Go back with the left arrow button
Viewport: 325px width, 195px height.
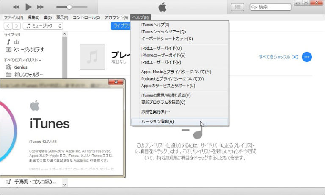8,26
